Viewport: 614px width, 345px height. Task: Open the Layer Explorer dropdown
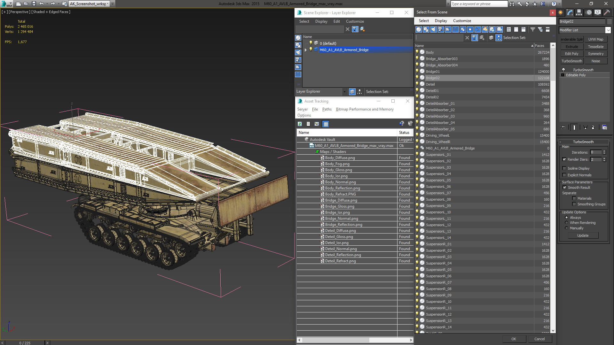(344, 92)
